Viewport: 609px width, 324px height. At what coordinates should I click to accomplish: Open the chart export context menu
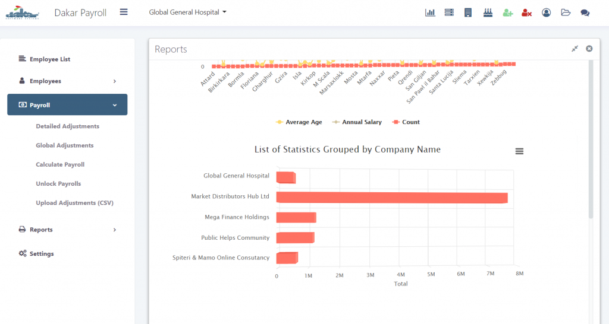click(x=519, y=151)
